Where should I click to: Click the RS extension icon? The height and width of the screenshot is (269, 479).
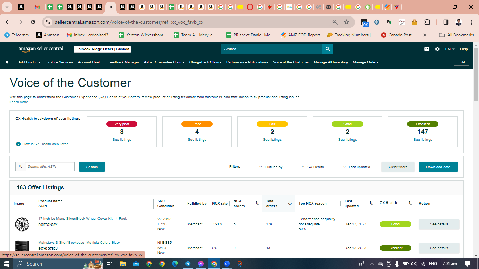coord(389,22)
